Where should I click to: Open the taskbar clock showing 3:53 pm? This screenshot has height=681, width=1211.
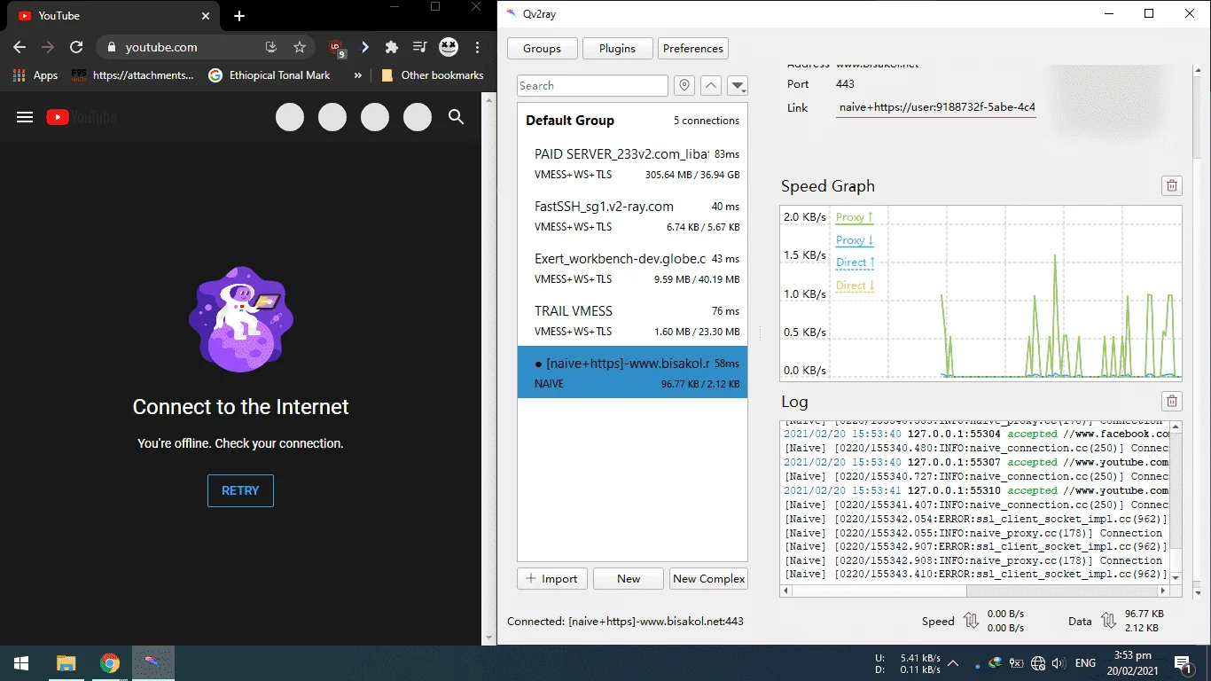1132,663
